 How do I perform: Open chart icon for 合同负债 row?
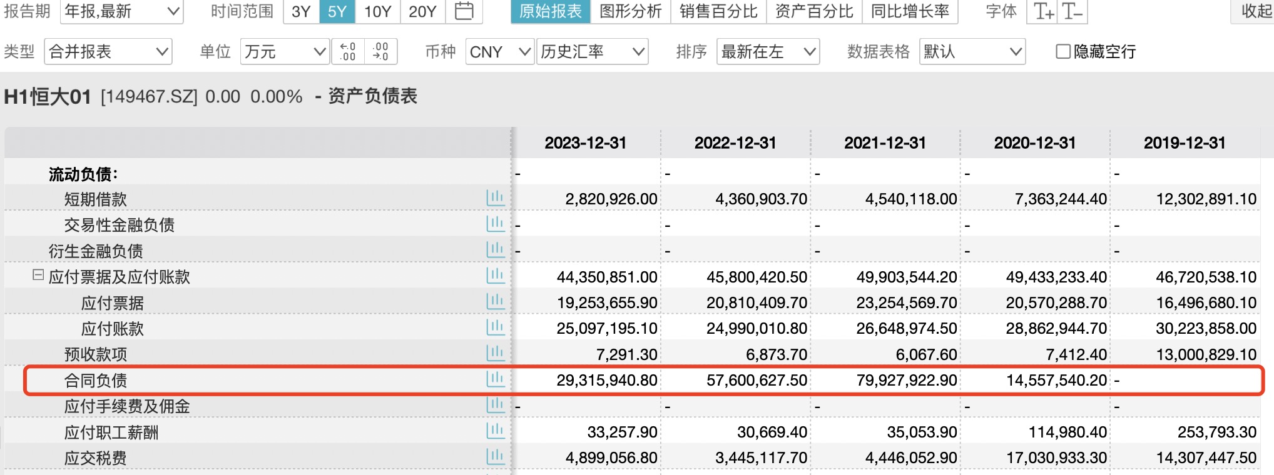click(x=495, y=379)
